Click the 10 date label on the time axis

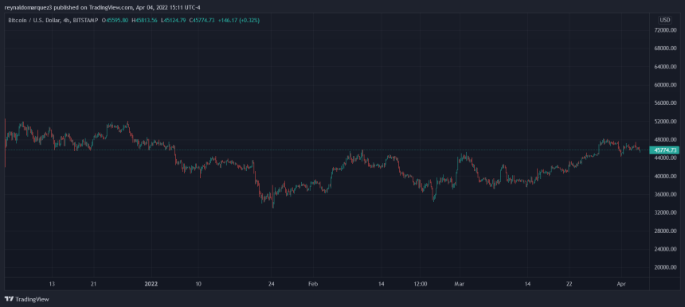pyautogui.click(x=198, y=284)
